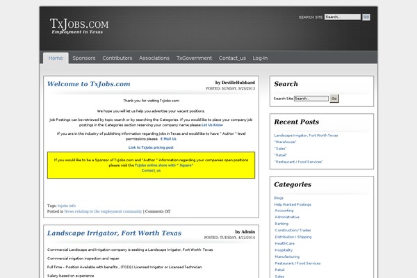Open the txjobs info tag
The image size is (417, 278).
pyautogui.click(x=67, y=206)
